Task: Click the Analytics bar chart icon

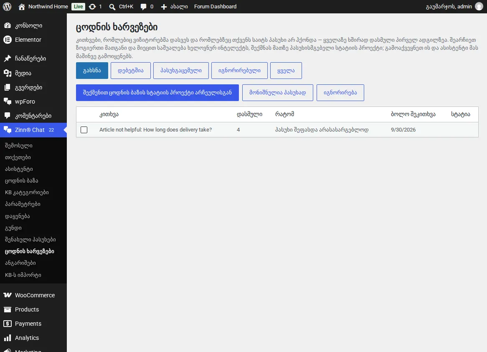Action: pyautogui.click(x=8, y=338)
